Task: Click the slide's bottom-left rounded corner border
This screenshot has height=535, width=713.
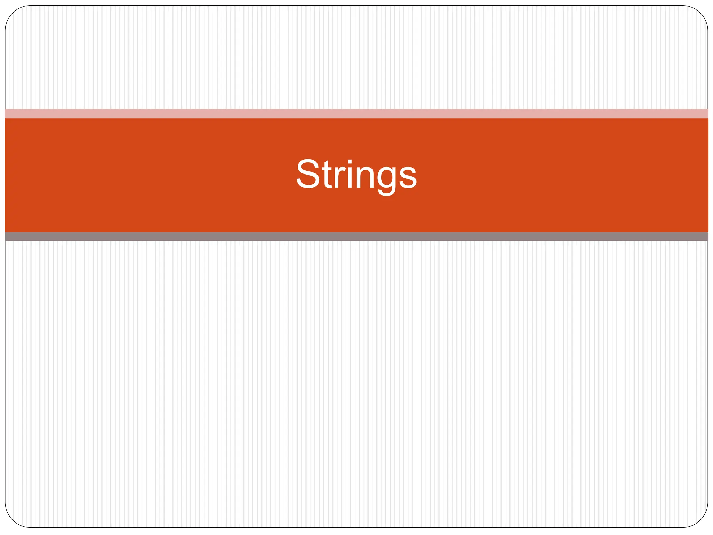Action: coord(13,519)
